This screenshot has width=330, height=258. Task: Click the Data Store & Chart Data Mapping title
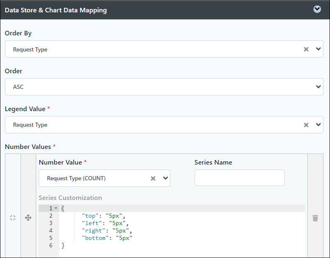56,10
